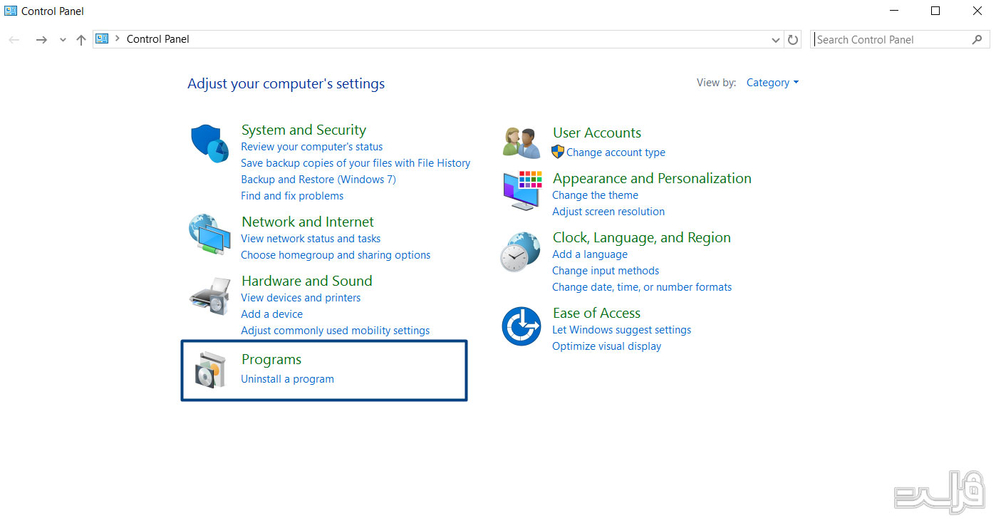Viewport: 996px width, 523px height.
Task: Click the Control Panel address bar icon
Action: (102, 39)
